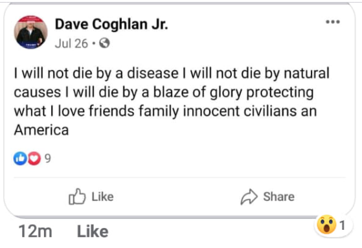Open the three-dot post options menu
The width and height of the screenshot is (362, 248).
point(333,22)
